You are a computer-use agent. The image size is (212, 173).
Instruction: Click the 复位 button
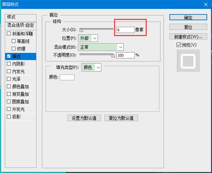[188, 27]
